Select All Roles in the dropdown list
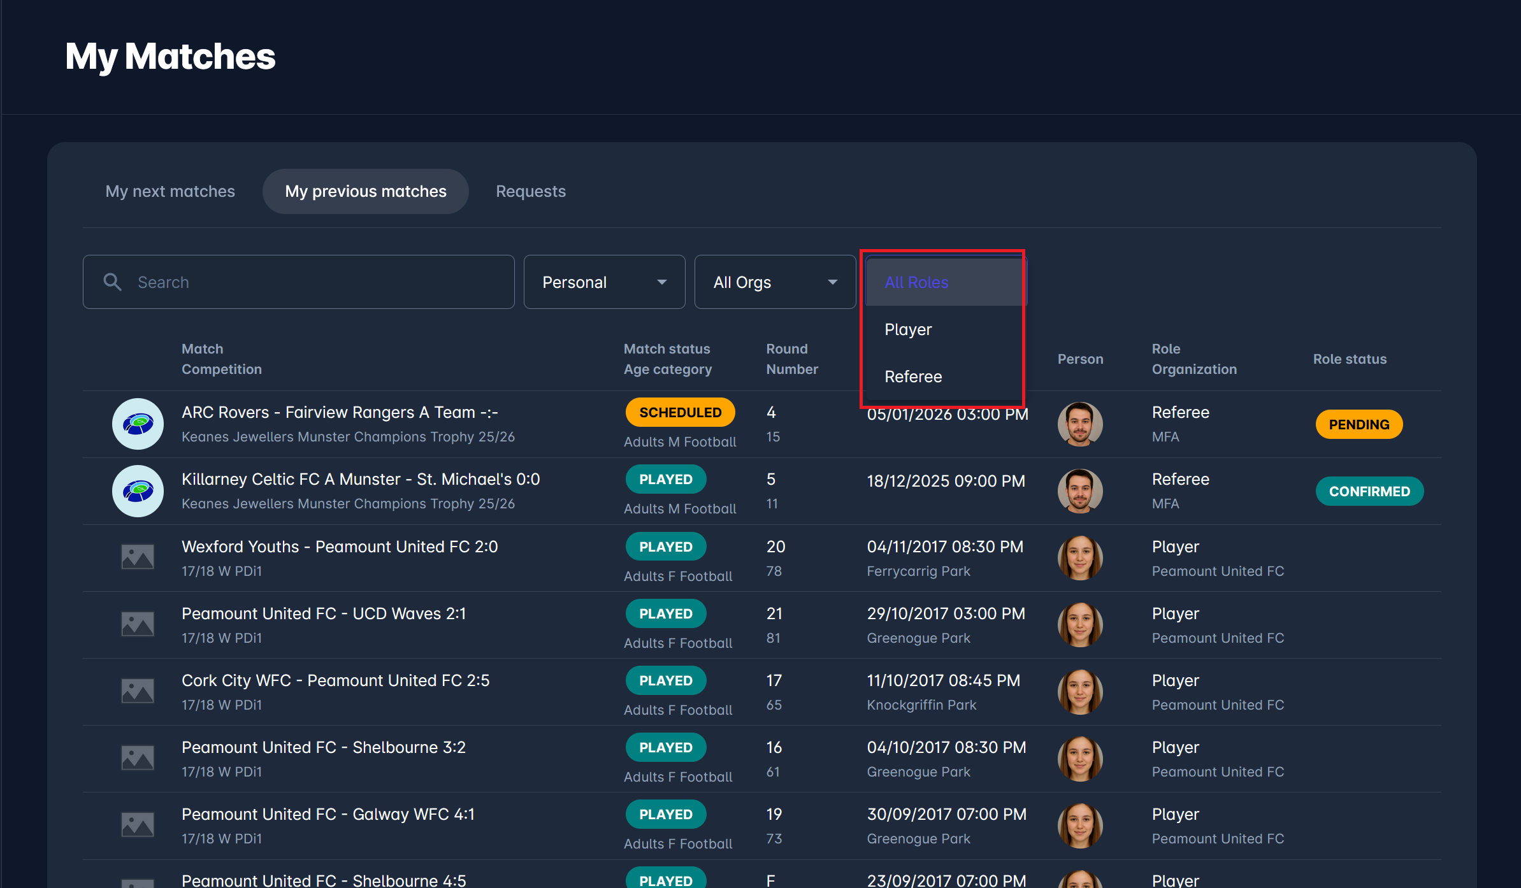The height and width of the screenshot is (888, 1521). click(916, 282)
